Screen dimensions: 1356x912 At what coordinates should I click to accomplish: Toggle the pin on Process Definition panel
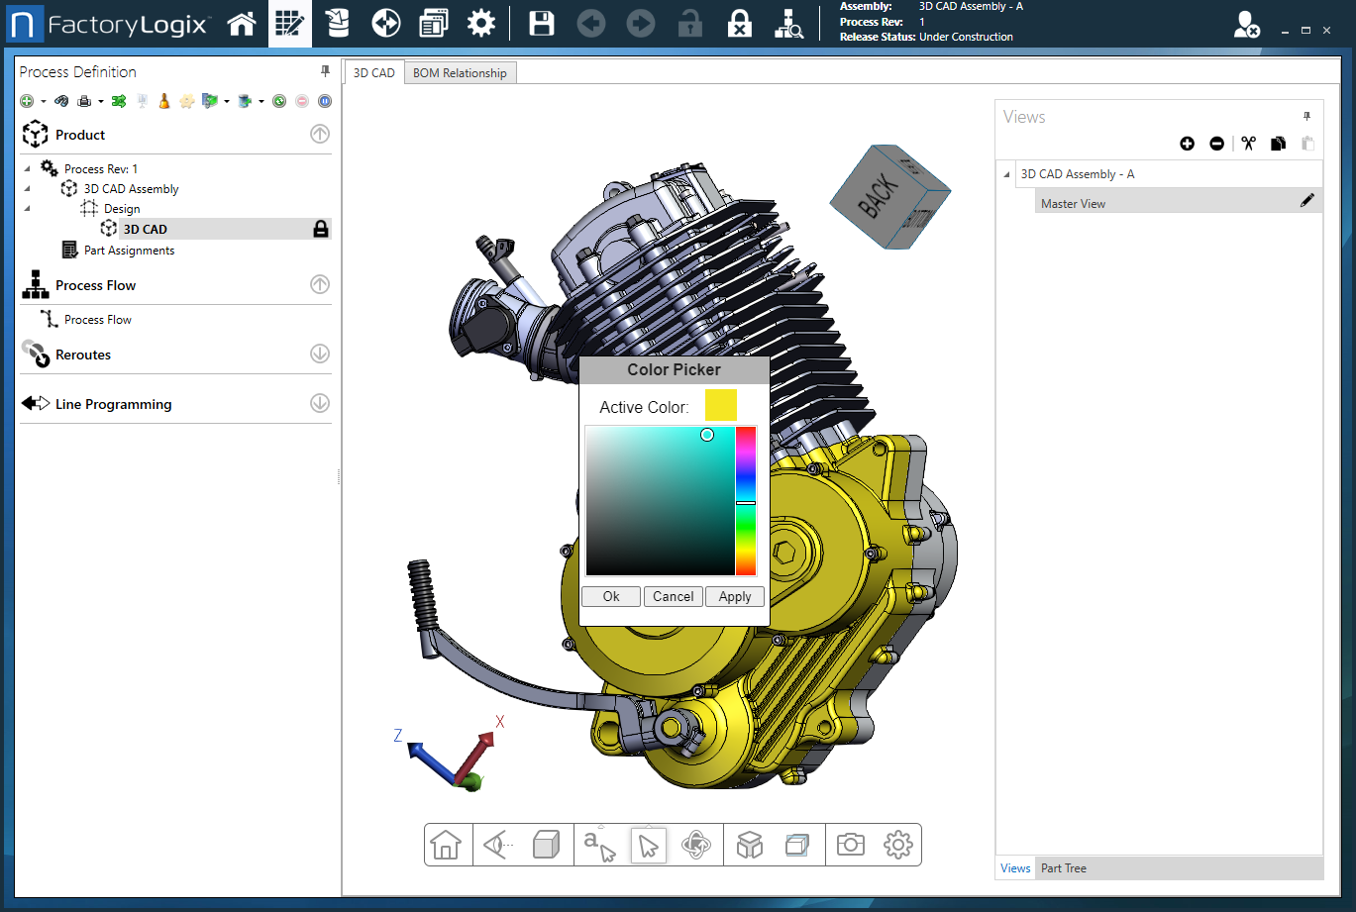325,71
